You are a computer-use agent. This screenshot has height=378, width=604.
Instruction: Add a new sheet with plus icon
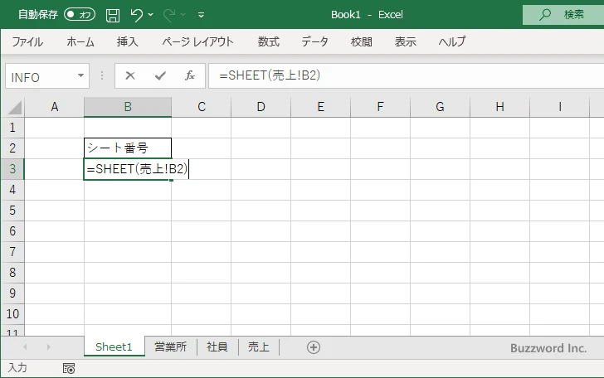(x=313, y=347)
